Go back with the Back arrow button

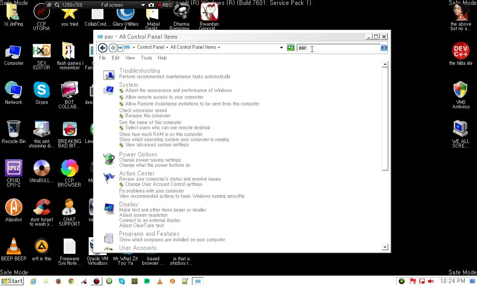(102, 48)
